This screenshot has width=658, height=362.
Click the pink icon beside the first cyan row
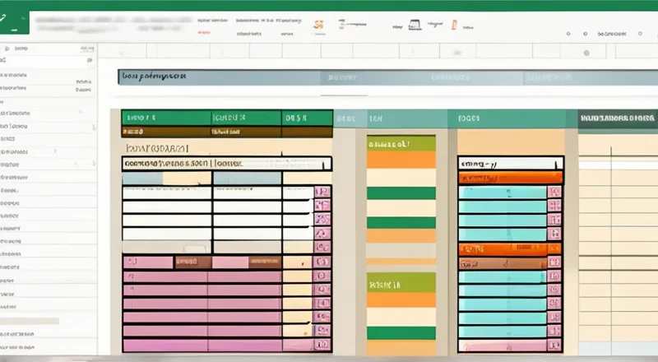point(555,193)
